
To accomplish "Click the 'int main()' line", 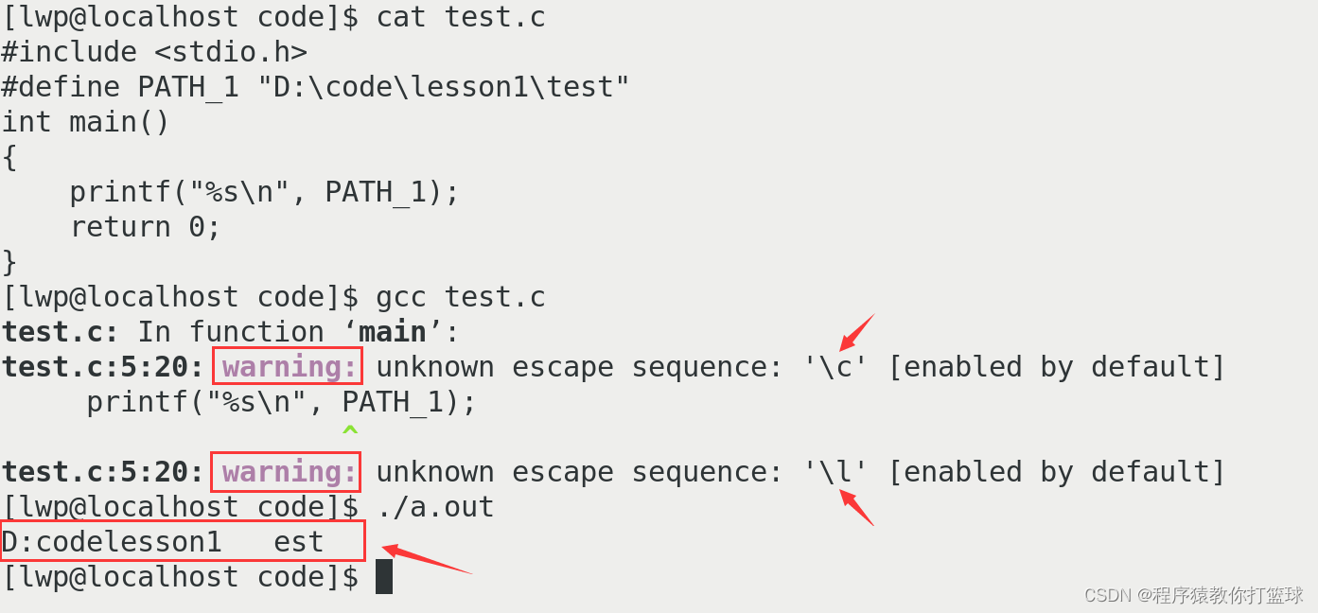I will (x=85, y=122).
